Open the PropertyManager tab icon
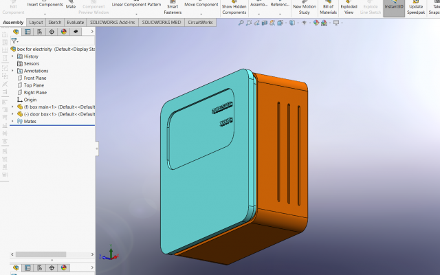This screenshot has width=440, height=275. click(x=27, y=32)
